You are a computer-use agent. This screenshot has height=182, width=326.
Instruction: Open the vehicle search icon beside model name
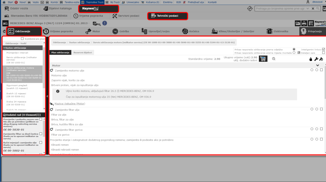[x=6, y=23]
